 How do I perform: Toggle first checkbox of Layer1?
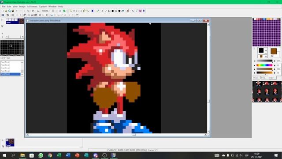pos(7,19)
